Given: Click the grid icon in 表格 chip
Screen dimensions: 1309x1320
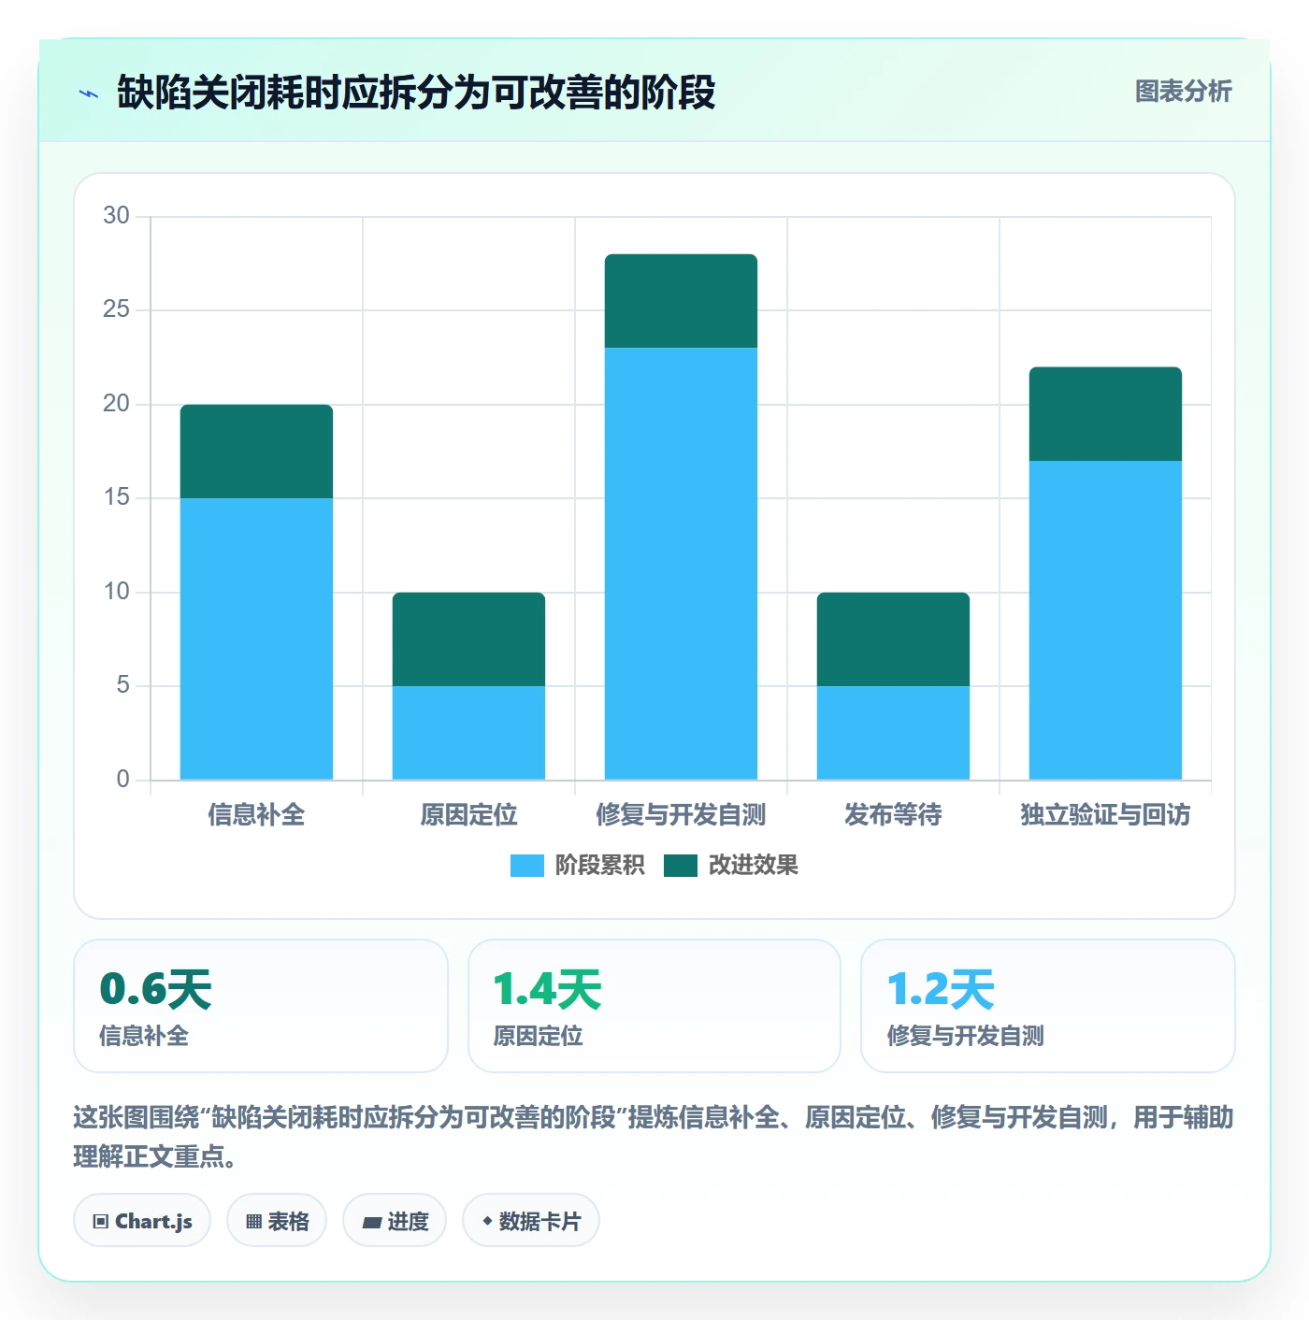Looking at the screenshot, I should click(253, 1221).
